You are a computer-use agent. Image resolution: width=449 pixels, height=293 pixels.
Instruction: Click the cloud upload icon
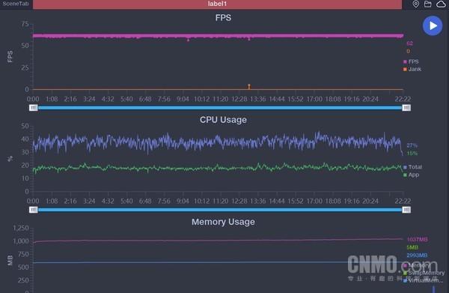[x=441, y=4]
